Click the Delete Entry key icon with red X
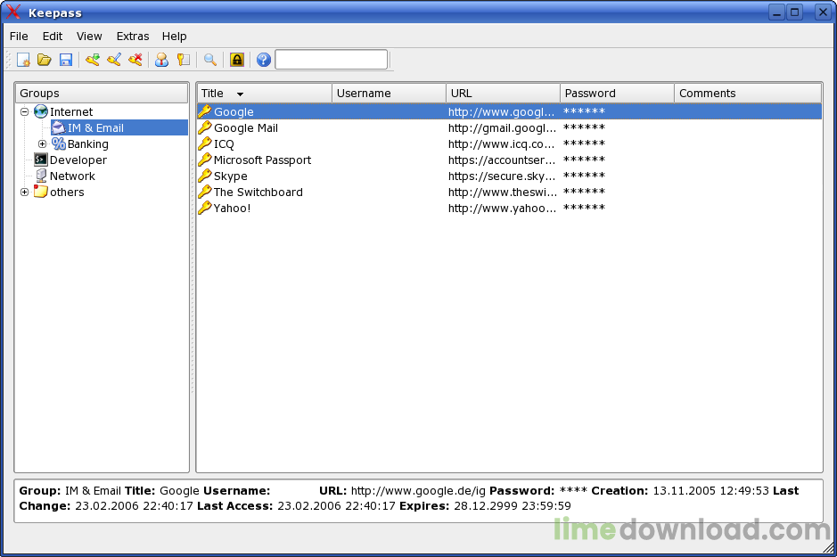 pyautogui.click(x=135, y=60)
